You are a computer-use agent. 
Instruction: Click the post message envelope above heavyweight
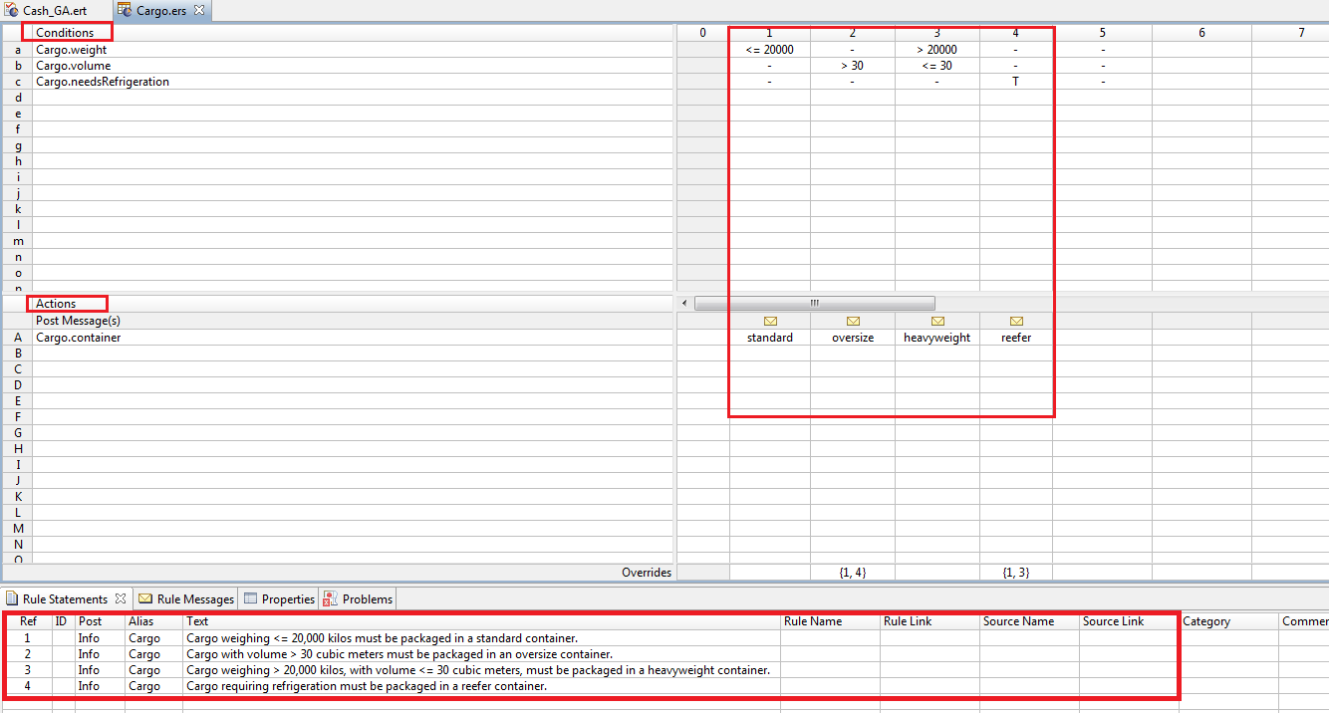(x=937, y=322)
